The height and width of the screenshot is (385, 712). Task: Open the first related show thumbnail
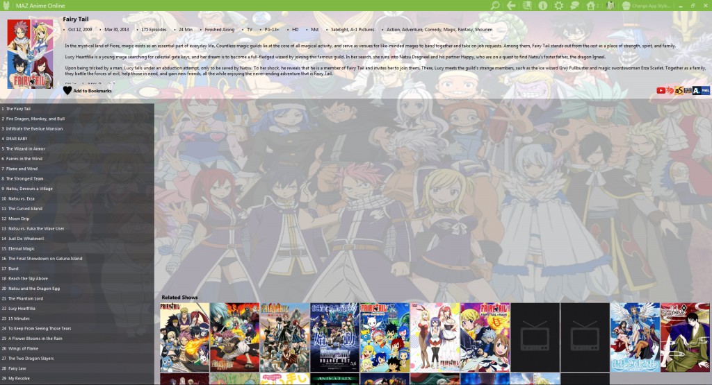click(184, 337)
